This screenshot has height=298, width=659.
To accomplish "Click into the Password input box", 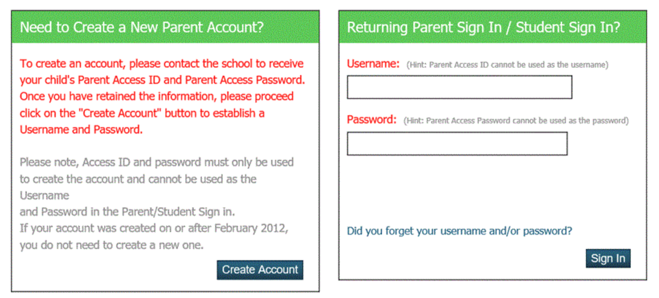I will 457,143.
